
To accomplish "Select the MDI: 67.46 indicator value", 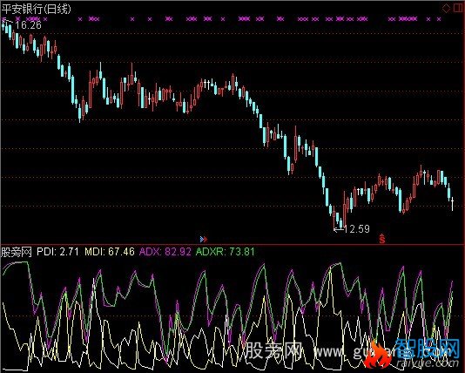I will 110,252.
